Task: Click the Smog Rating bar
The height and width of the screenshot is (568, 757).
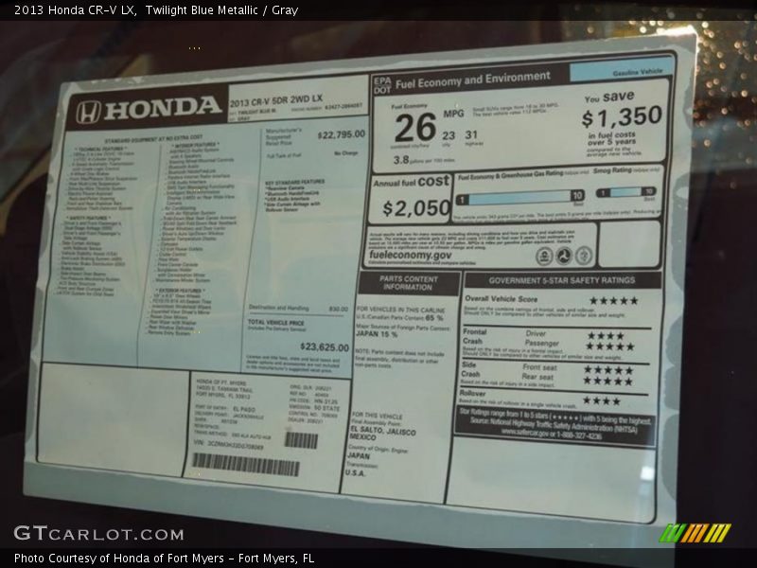Action: tap(626, 192)
